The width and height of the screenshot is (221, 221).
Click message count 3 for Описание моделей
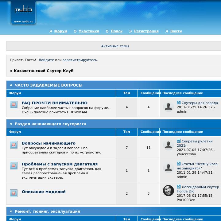click(x=149, y=193)
